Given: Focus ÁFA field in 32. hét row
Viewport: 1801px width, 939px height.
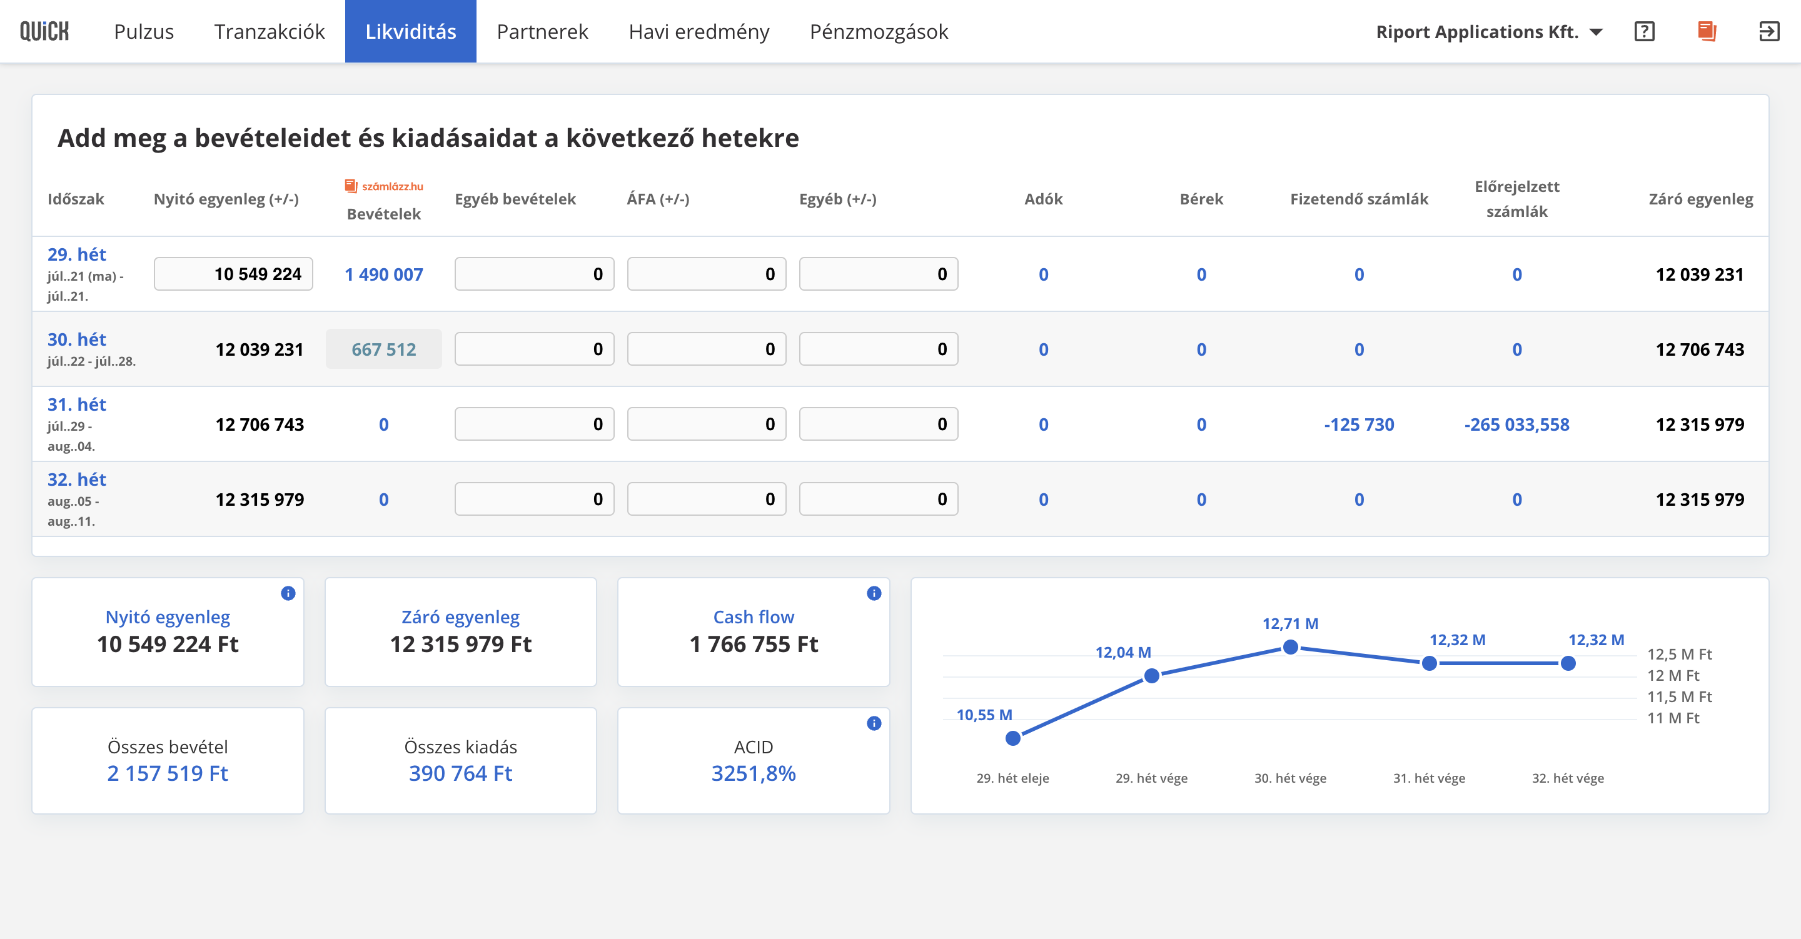Looking at the screenshot, I should (706, 500).
